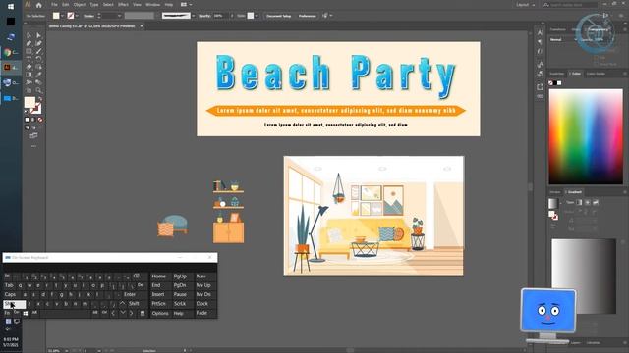Select the Artboard tool
This screenshot has width=629, height=353.
click(29, 90)
